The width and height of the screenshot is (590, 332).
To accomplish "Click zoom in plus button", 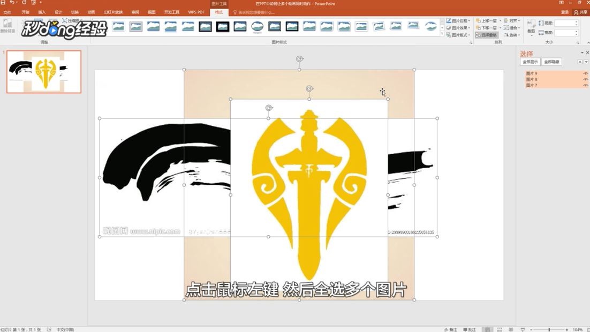I will [x=566, y=330].
